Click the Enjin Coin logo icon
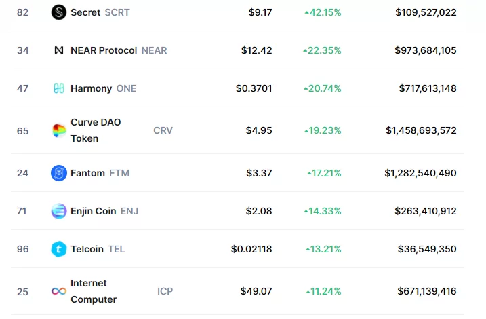Screen dimensions: 486x319 [x=59, y=211]
